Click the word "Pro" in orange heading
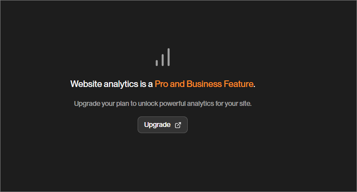 [161, 84]
